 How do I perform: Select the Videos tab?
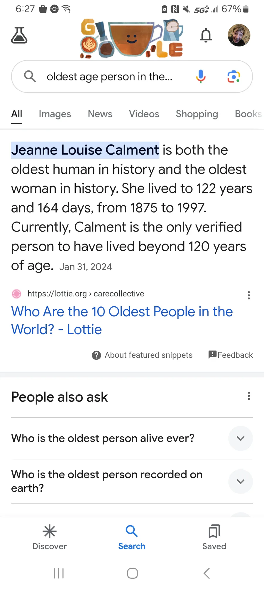pyautogui.click(x=144, y=114)
